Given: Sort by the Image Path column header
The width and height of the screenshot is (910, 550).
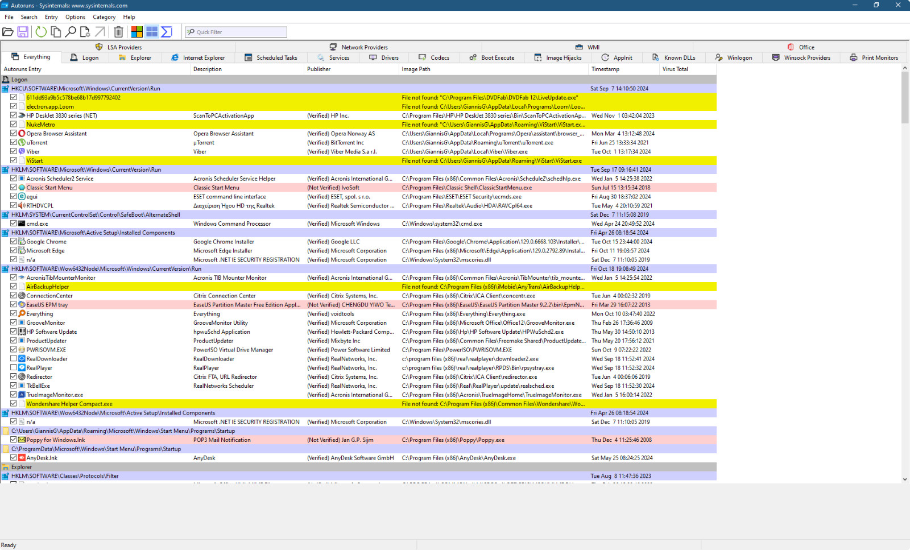Looking at the screenshot, I should 494,69.
